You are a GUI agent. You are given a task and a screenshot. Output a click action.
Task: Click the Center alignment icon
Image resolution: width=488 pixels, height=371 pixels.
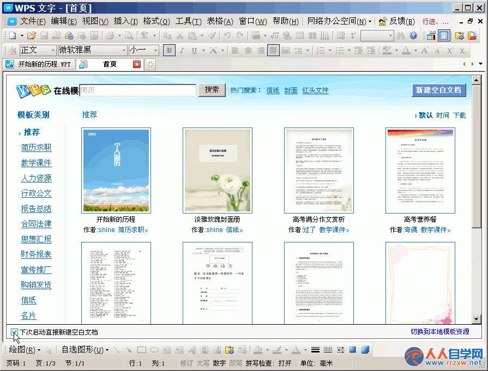[x=248, y=50]
